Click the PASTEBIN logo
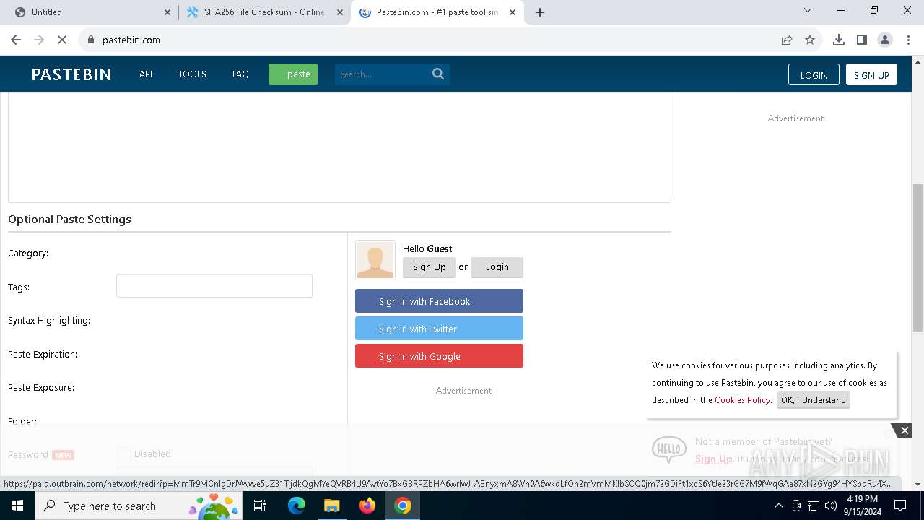This screenshot has width=924, height=520. pos(71,74)
